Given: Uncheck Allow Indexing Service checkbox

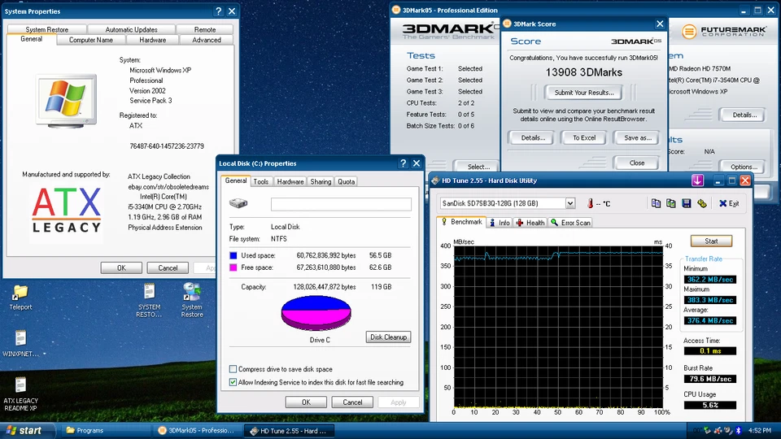Looking at the screenshot, I should (233, 382).
